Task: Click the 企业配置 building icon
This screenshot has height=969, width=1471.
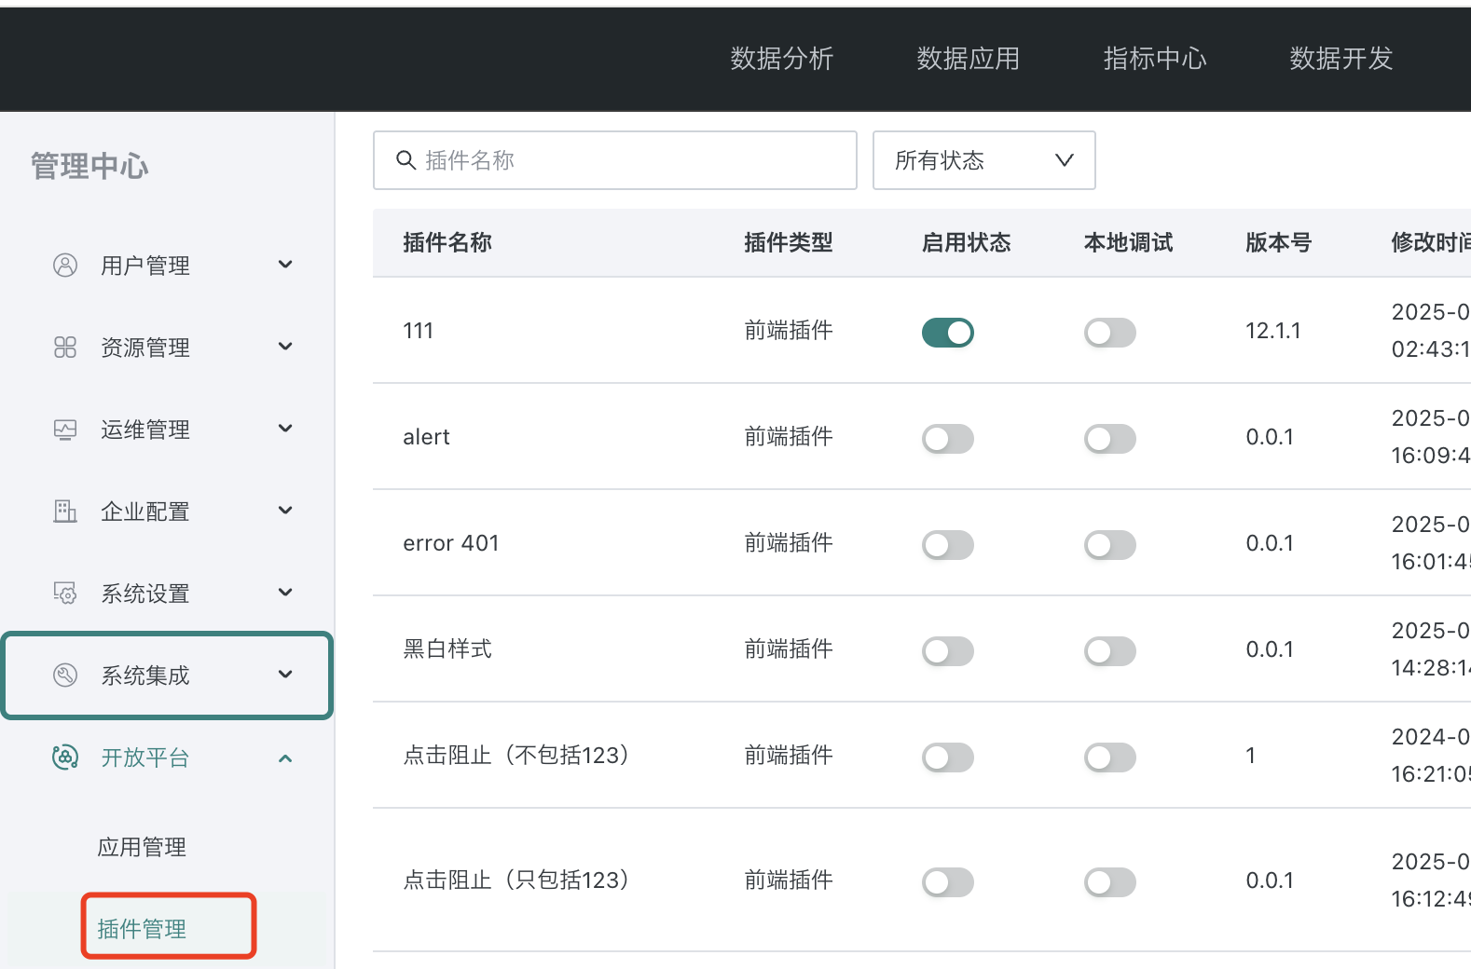Action: [65, 512]
